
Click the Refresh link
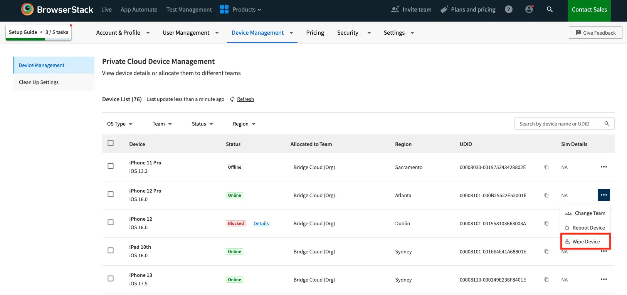245,99
